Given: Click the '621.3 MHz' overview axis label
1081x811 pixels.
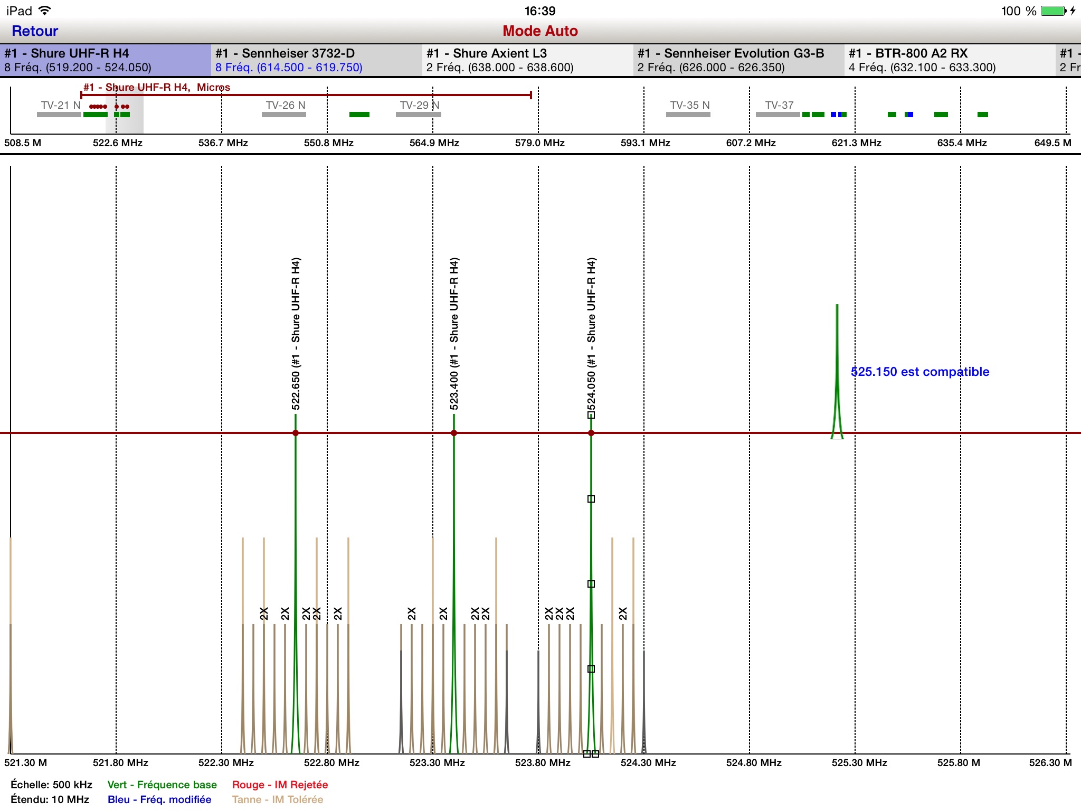Looking at the screenshot, I should (x=857, y=143).
